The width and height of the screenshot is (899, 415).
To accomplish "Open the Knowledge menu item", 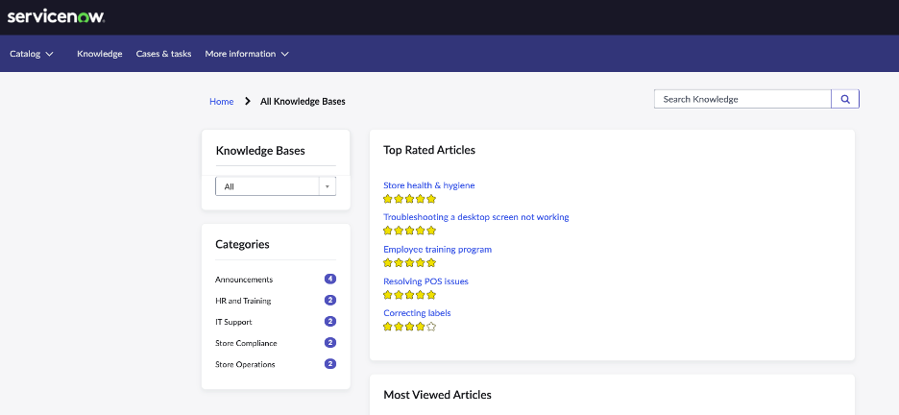I will pyautogui.click(x=100, y=54).
